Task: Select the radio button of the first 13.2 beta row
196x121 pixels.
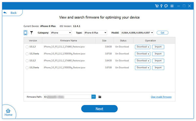Action: click(x=27, y=54)
